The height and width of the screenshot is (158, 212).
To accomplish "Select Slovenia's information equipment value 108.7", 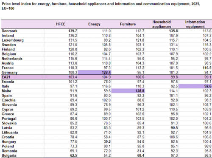I will click(x=207, y=105).
